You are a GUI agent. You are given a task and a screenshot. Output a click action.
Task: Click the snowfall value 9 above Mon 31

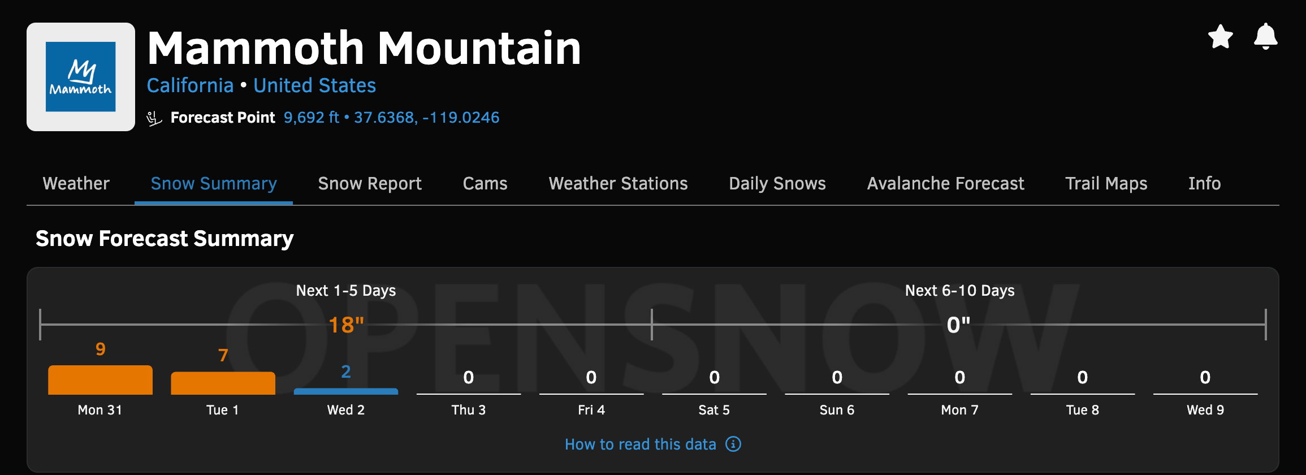(x=101, y=349)
